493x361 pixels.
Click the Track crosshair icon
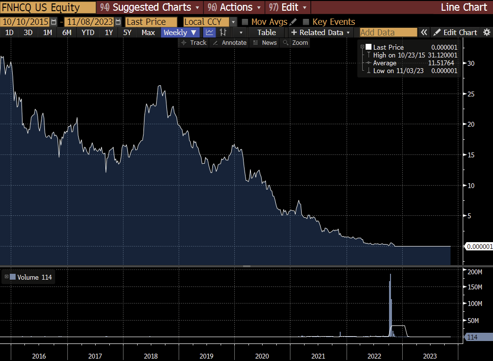(184, 43)
